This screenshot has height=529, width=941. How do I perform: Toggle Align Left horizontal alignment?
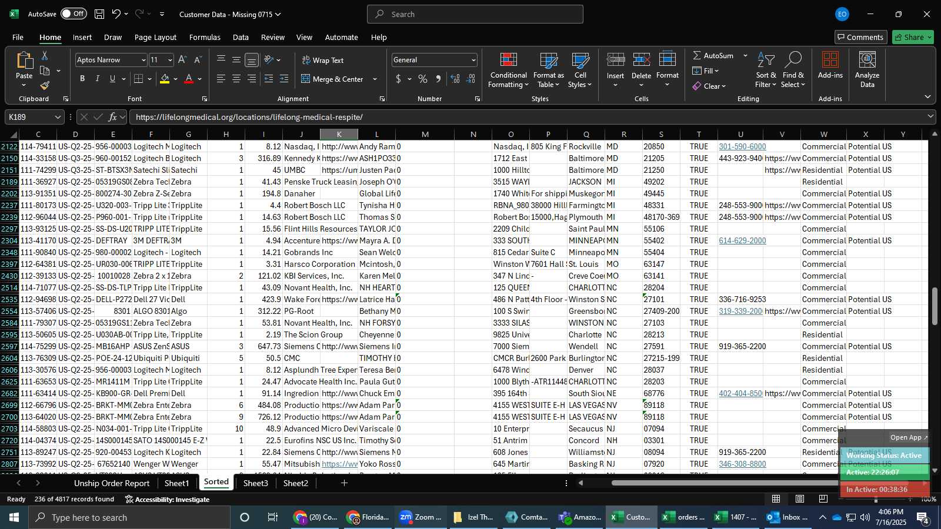pyautogui.click(x=221, y=79)
